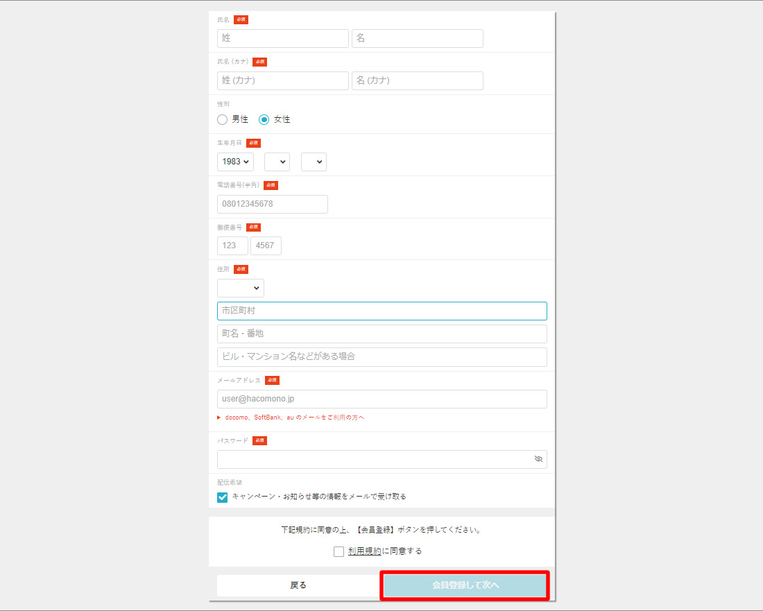Focus the 町名・番地 address field
763x611 pixels.
click(x=382, y=334)
